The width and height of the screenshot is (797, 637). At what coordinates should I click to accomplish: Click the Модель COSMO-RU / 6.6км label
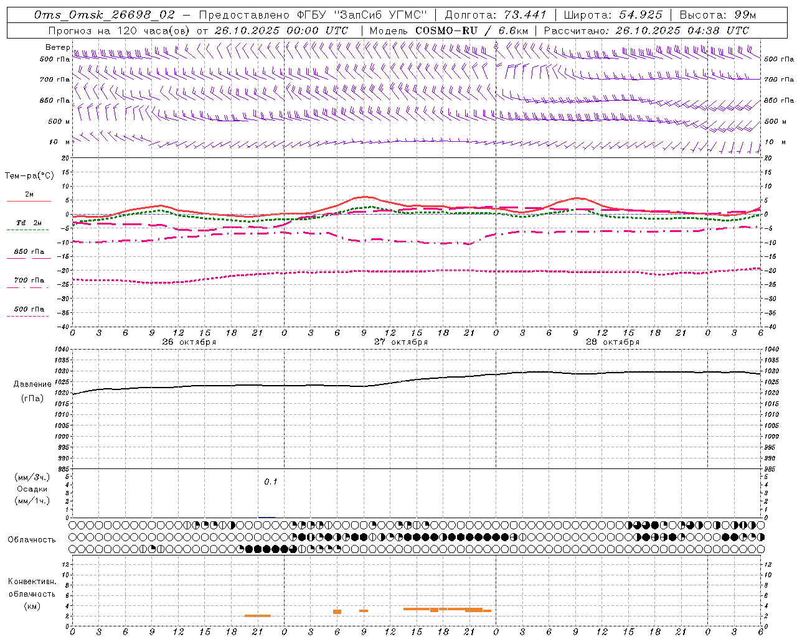(449, 30)
